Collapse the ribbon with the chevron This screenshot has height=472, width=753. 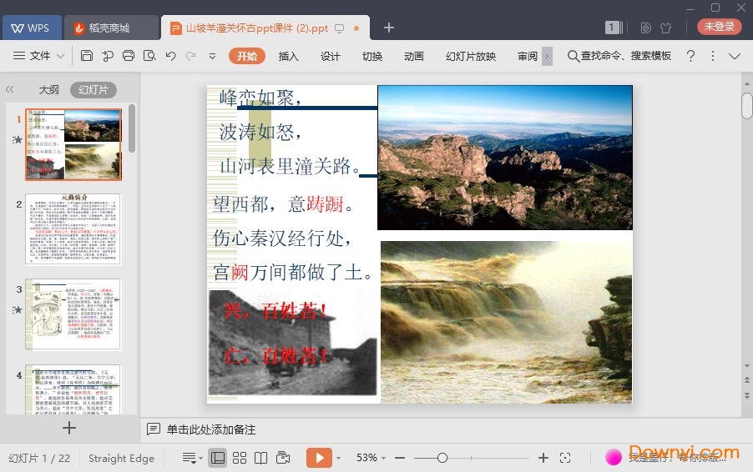735,56
